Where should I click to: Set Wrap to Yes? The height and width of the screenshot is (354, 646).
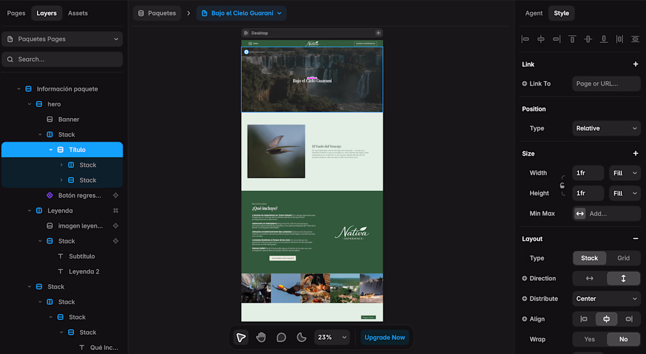(590, 339)
